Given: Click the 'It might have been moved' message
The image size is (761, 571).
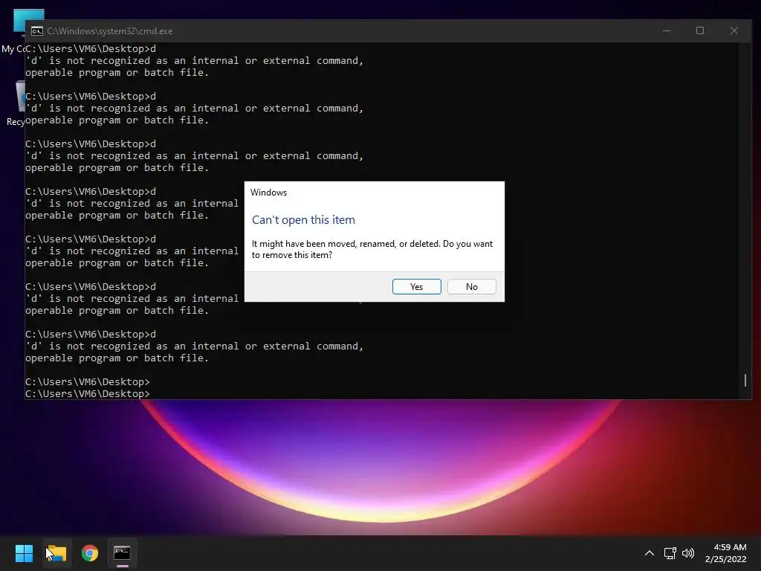Looking at the screenshot, I should 372,249.
